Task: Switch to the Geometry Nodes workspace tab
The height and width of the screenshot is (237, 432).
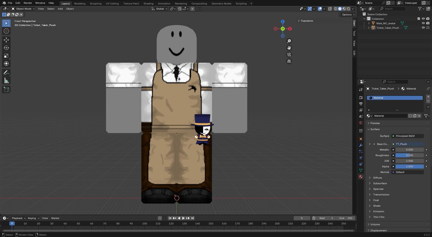Action: (x=221, y=3)
